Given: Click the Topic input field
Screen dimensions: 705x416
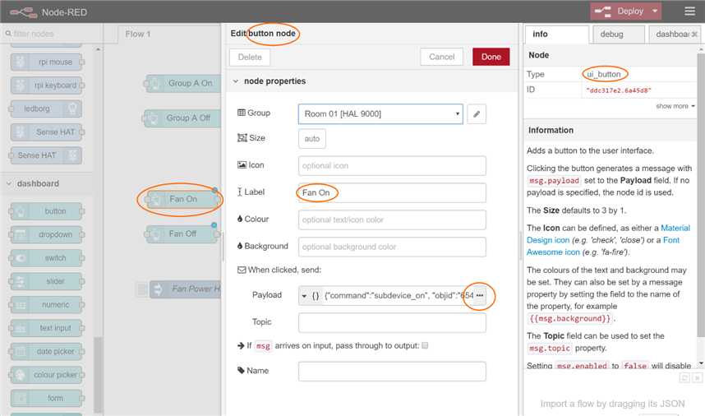Looking at the screenshot, I should [x=392, y=322].
